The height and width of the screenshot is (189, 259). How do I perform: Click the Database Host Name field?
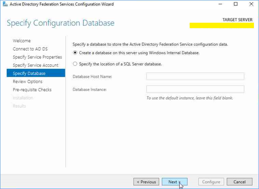(195, 77)
